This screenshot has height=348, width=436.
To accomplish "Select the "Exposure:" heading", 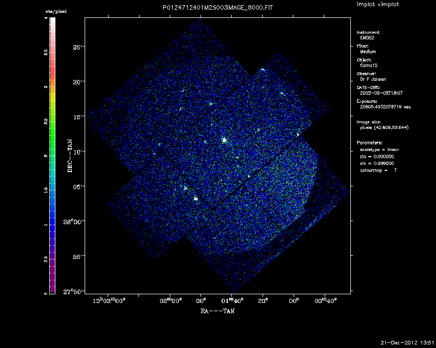I will 367,101.
